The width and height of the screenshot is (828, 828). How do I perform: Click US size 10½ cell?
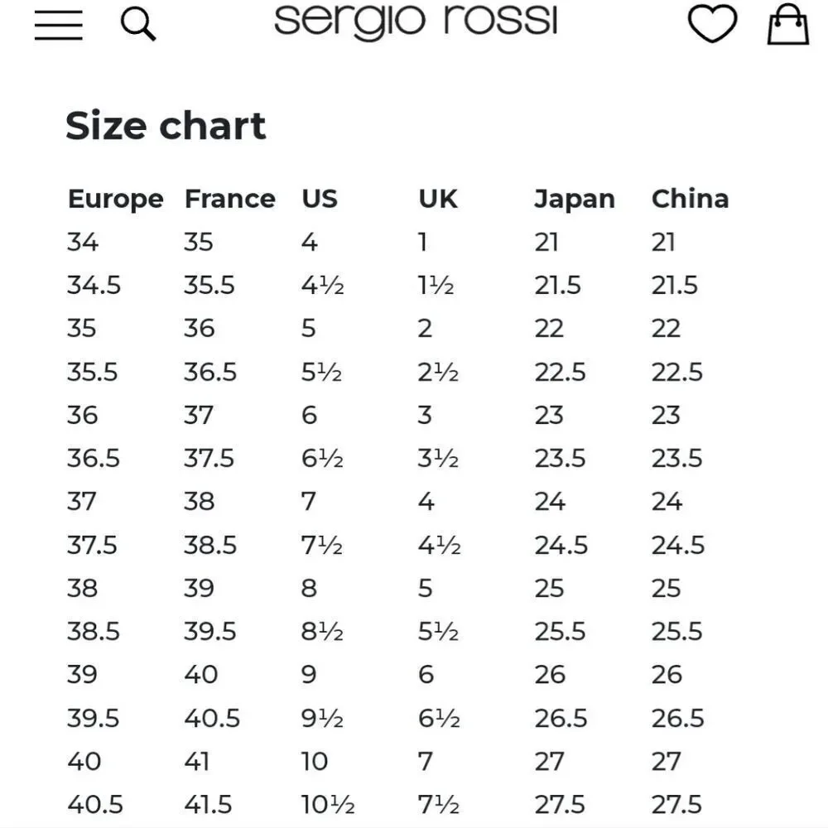tap(327, 805)
